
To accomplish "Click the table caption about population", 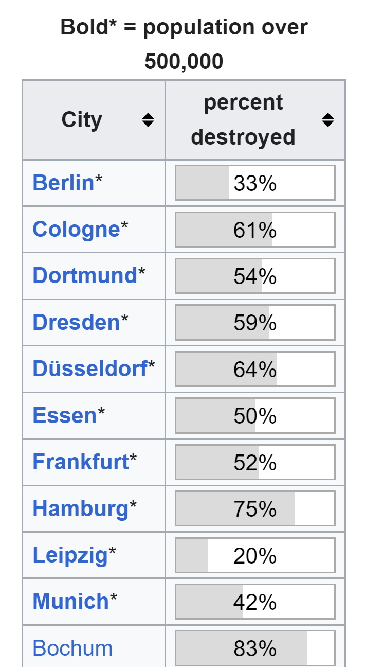I will tap(184, 44).
